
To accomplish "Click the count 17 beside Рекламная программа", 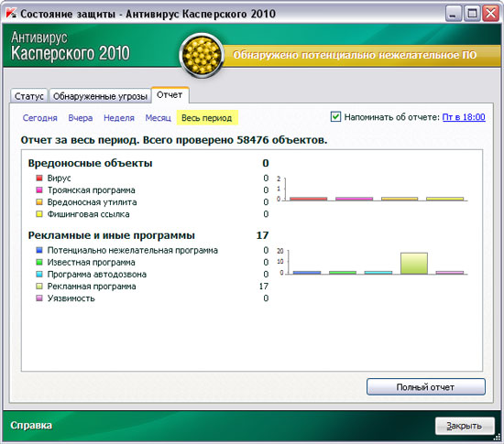I will point(264,286).
